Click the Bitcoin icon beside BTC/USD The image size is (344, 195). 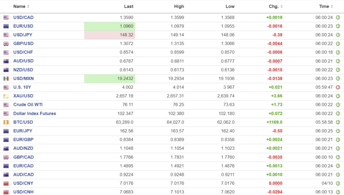point(6,122)
